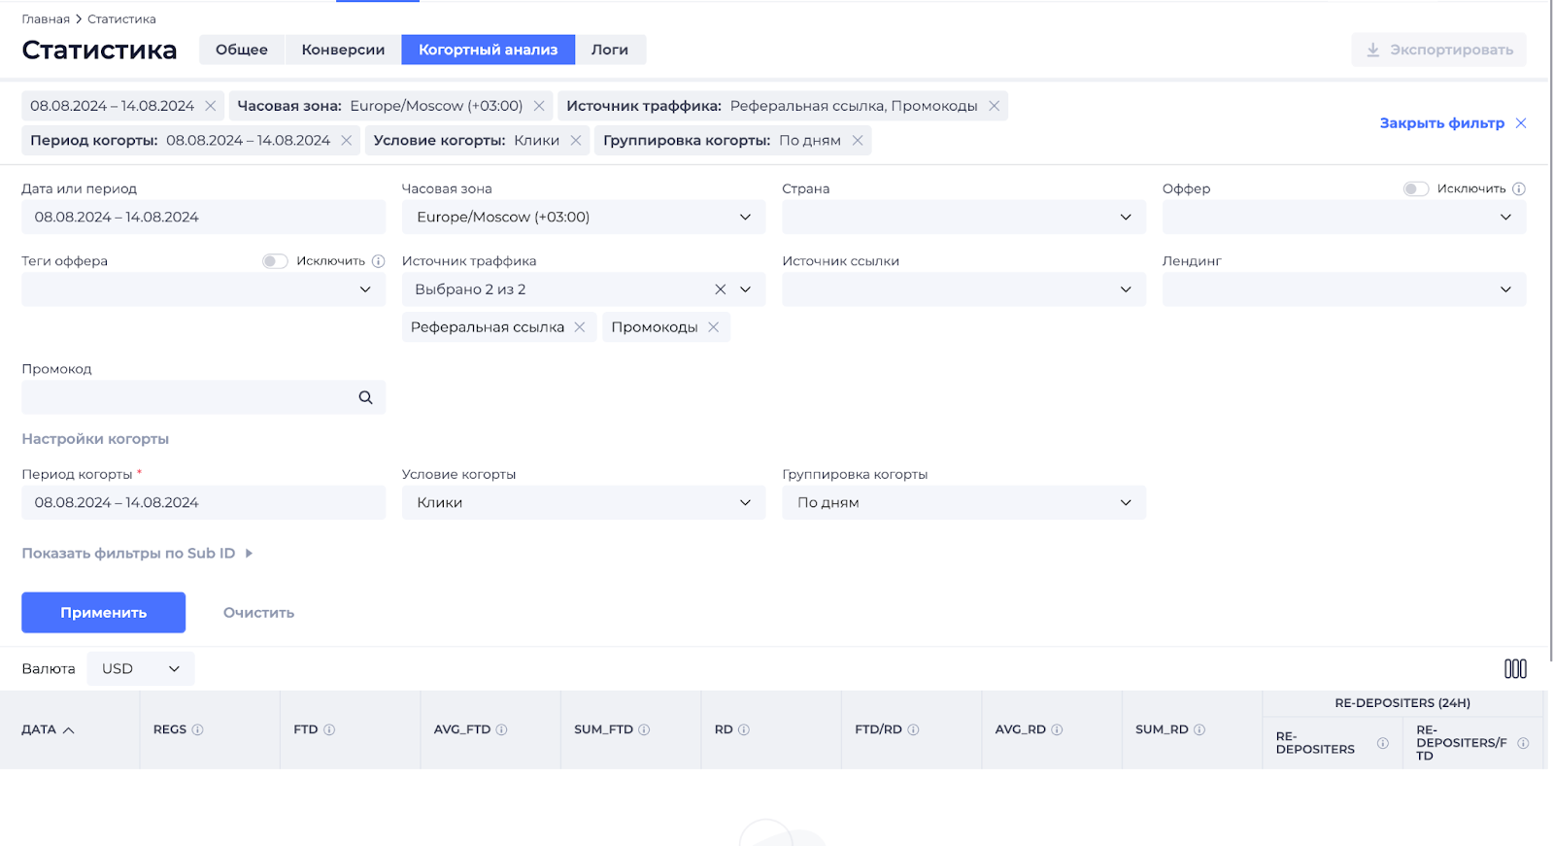Switch to the Общее tab
The height and width of the screenshot is (846, 1554).
tap(242, 50)
